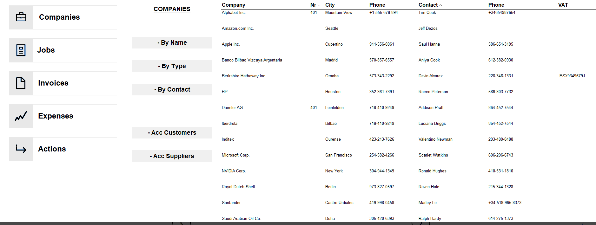Select the By Type filter button
This screenshot has height=225, width=596.
click(172, 66)
